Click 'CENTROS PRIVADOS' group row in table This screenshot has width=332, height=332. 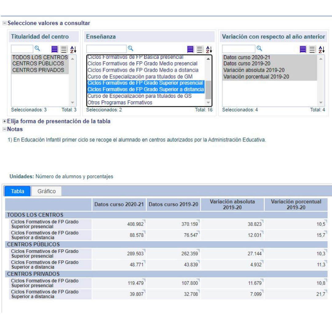(x=166, y=274)
